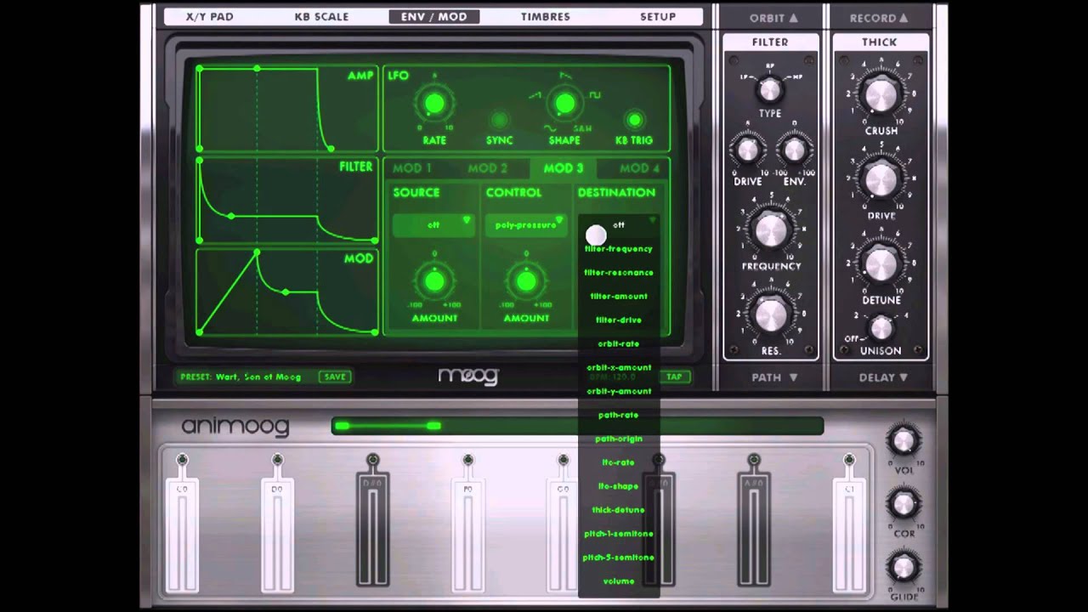Choose filter-amount from destination list
This screenshot has width=1088, height=612.
[619, 297]
